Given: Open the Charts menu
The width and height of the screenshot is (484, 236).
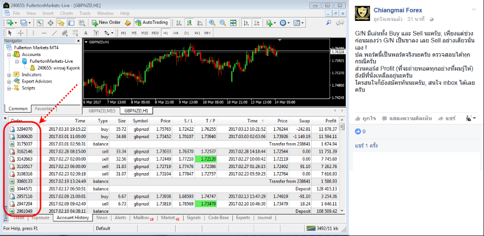Looking at the screenshot, I should (66, 13).
